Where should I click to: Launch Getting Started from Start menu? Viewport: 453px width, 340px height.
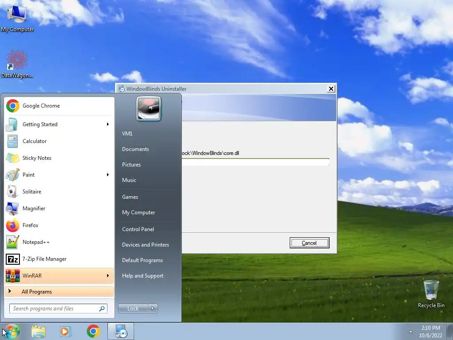59,124
